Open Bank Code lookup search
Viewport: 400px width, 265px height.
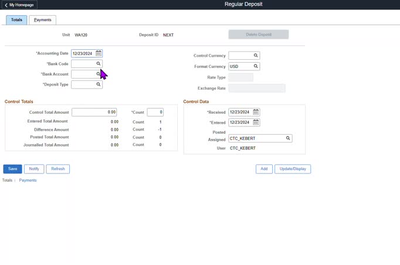tap(99, 63)
